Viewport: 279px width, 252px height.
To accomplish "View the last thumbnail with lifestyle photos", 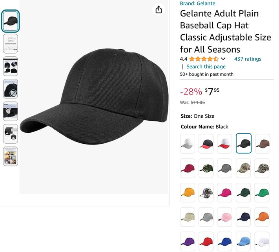I will [11, 156].
